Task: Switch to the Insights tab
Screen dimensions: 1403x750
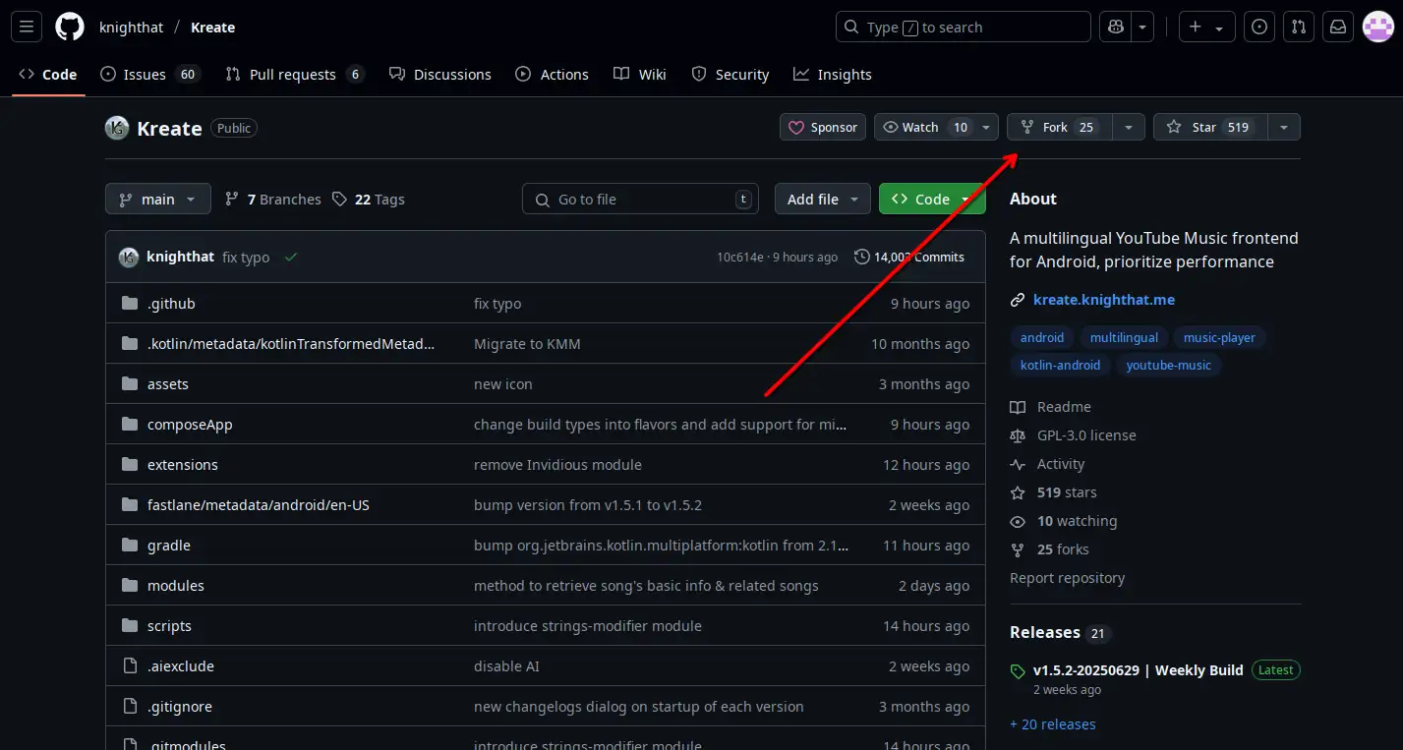Action: [833, 75]
